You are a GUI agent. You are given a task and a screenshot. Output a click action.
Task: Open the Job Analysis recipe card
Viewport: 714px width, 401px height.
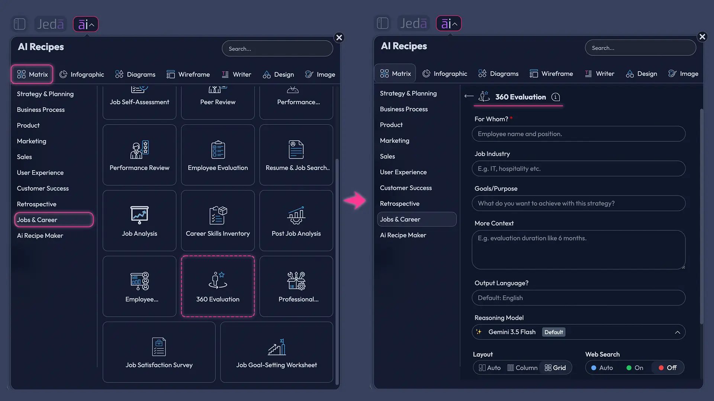coord(139,221)
